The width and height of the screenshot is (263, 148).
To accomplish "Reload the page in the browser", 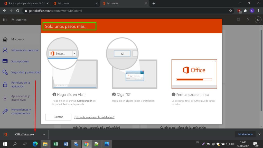I will click(x=18, y=11).
